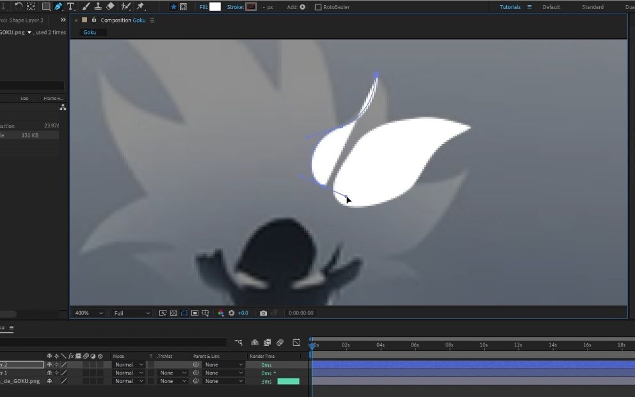The width and height of the screenshot is (635, 397).
Task: Open the GOKU.png footage dropdown arrow
Action: click(29, 33)
